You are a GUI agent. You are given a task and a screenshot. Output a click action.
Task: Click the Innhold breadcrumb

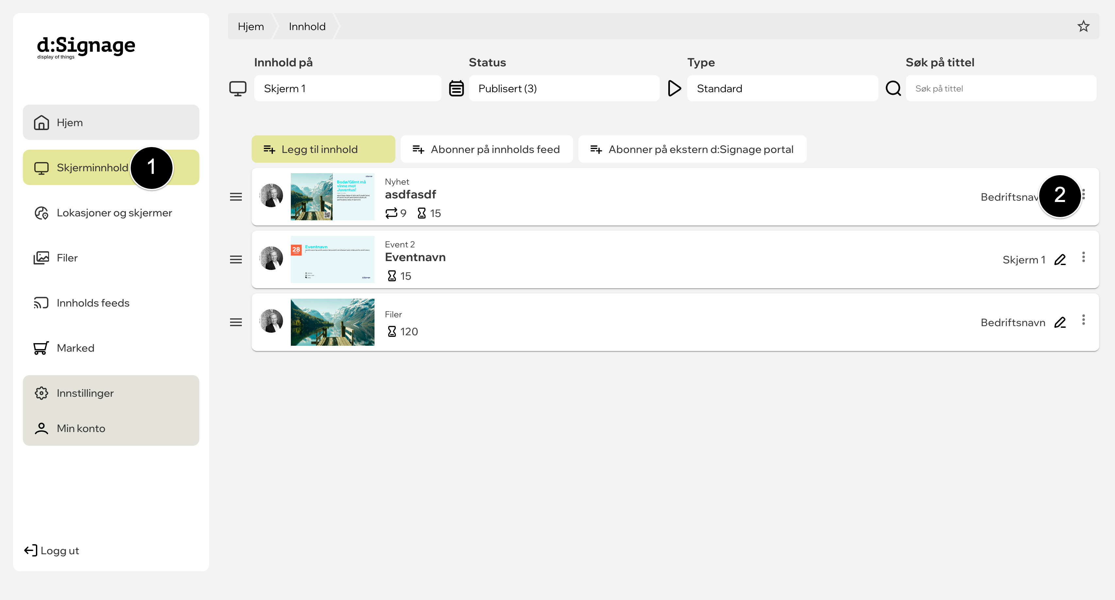[x=307, y=26]
